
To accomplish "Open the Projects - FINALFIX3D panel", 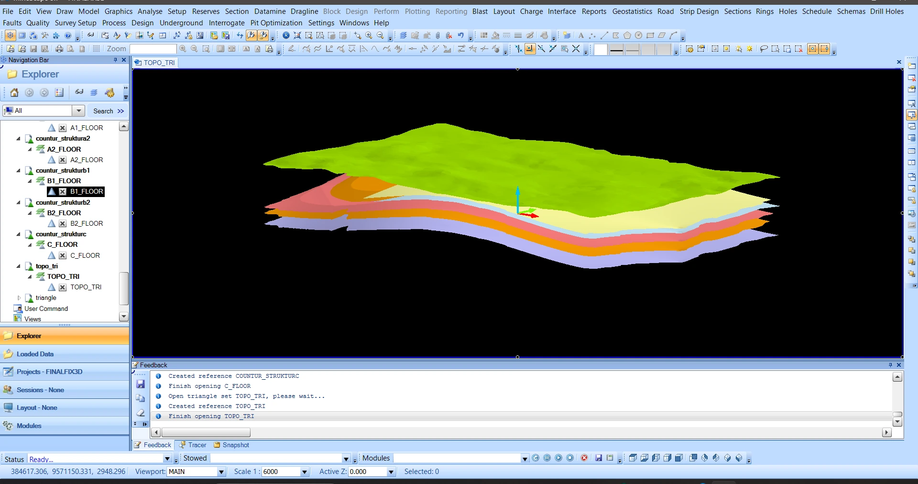I will (65, 372).
